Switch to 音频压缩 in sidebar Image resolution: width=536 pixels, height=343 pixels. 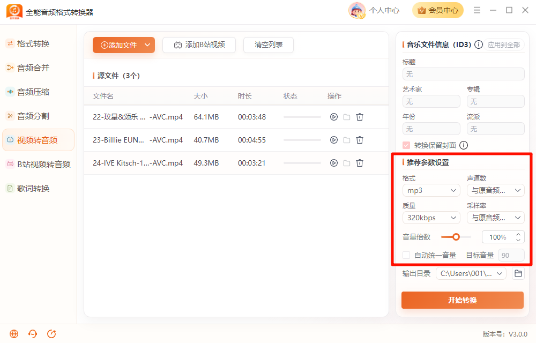(38, 92)
